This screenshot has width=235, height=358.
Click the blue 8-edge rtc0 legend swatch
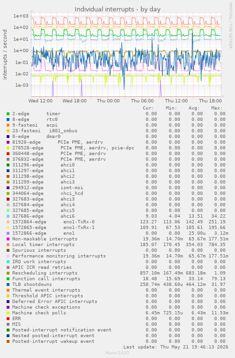(x=8, y=119)
